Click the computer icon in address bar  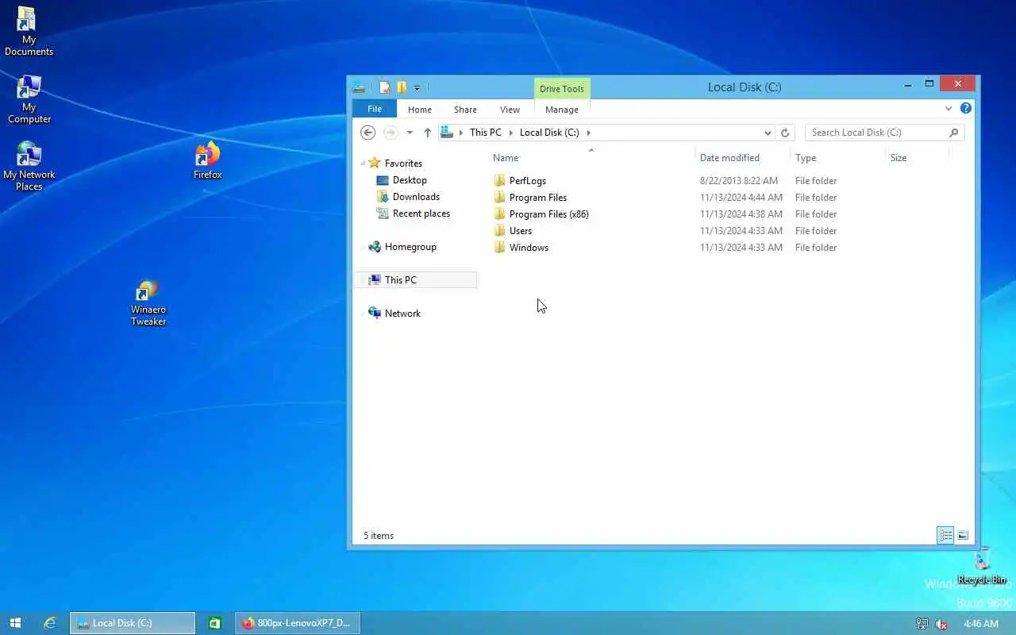(447, 133)
